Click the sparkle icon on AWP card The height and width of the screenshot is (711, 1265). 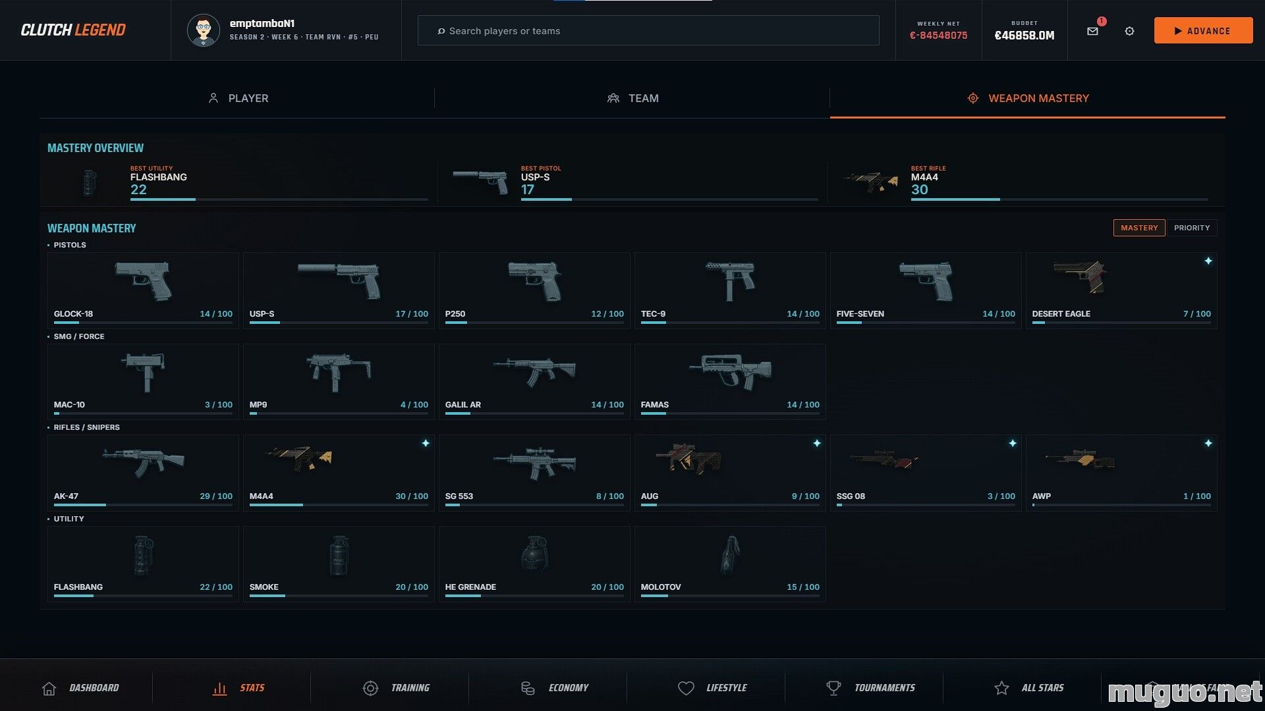tap(1208, 443)
